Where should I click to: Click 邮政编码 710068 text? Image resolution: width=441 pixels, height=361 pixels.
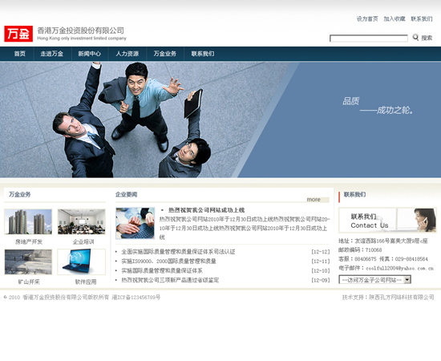[x=360, y=249]
